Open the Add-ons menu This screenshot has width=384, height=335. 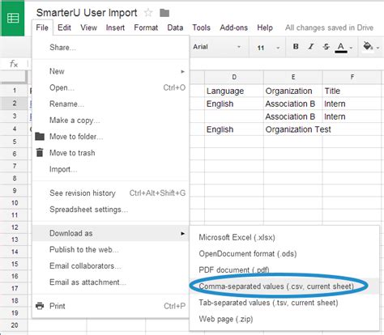(x=233, y=28)
